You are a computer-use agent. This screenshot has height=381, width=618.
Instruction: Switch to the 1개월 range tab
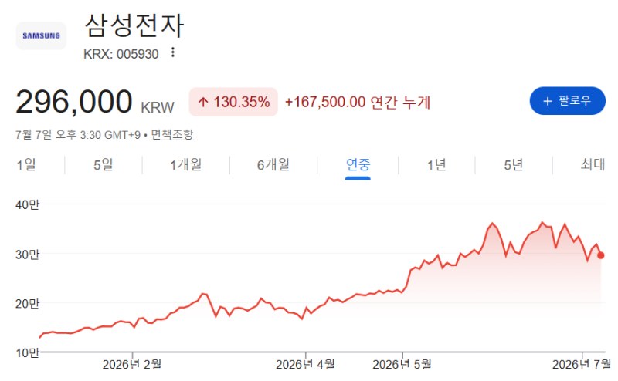(185, 164)
